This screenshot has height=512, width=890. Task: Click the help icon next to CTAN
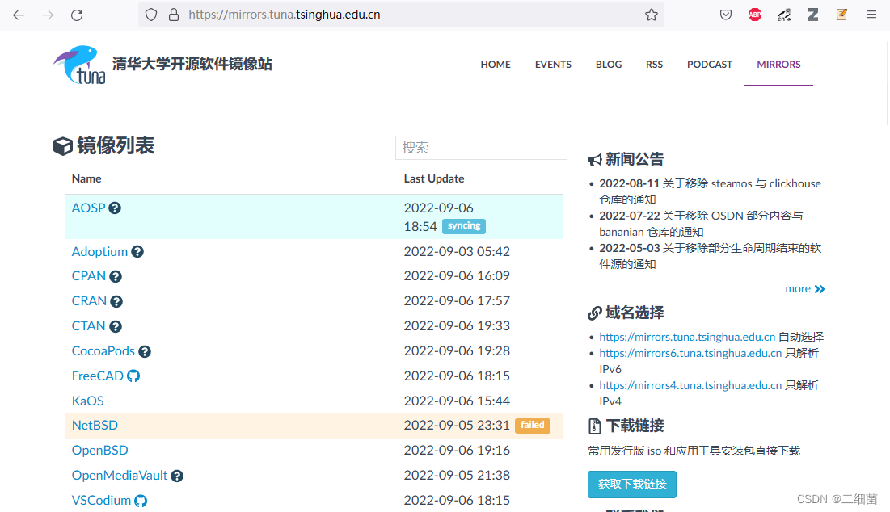click(x=116, y=326)
